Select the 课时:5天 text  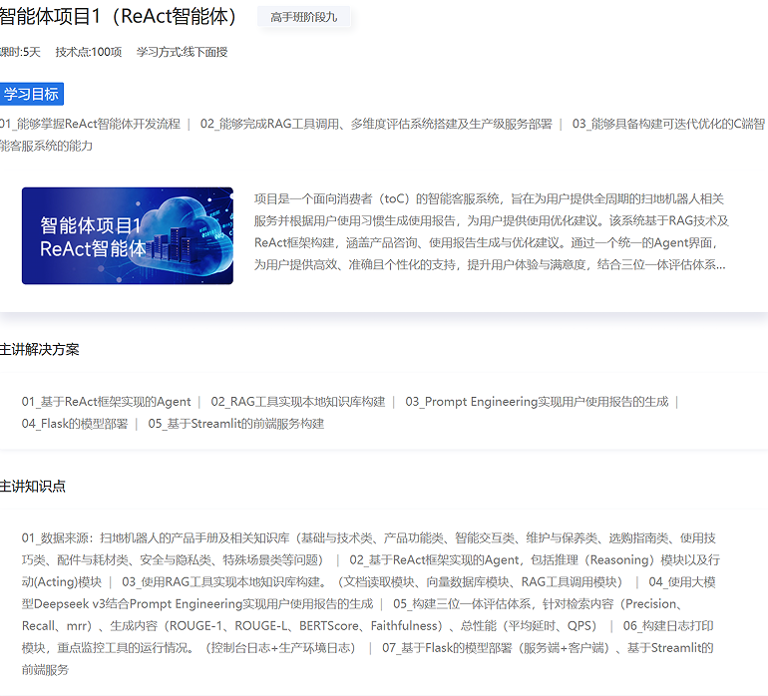(x=20, y=52)
